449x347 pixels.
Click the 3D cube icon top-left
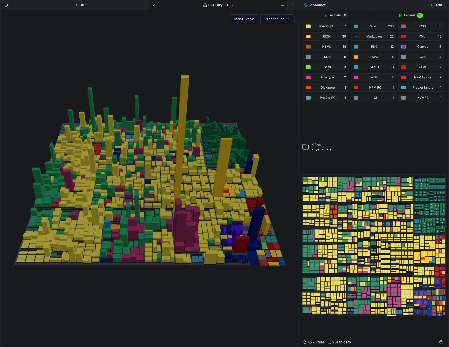(x=6, y=5)
